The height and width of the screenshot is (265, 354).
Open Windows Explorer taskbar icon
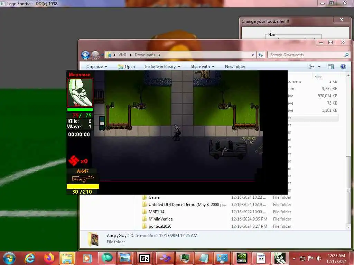67,258
